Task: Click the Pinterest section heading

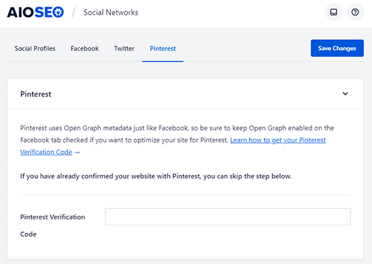Action: point(36,94)
